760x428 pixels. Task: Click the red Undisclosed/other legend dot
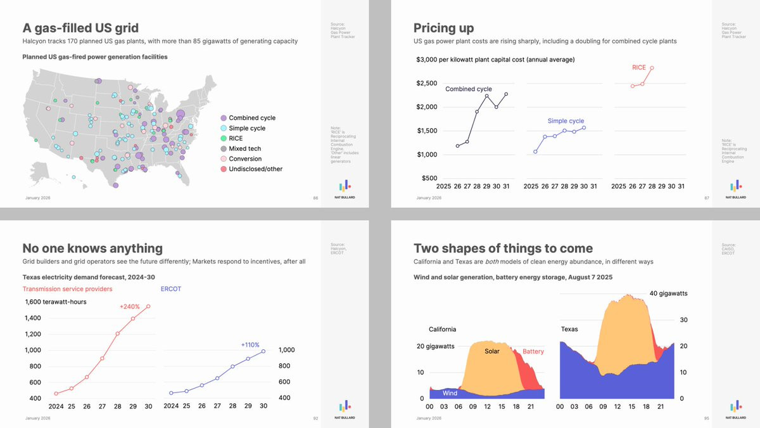224,169
